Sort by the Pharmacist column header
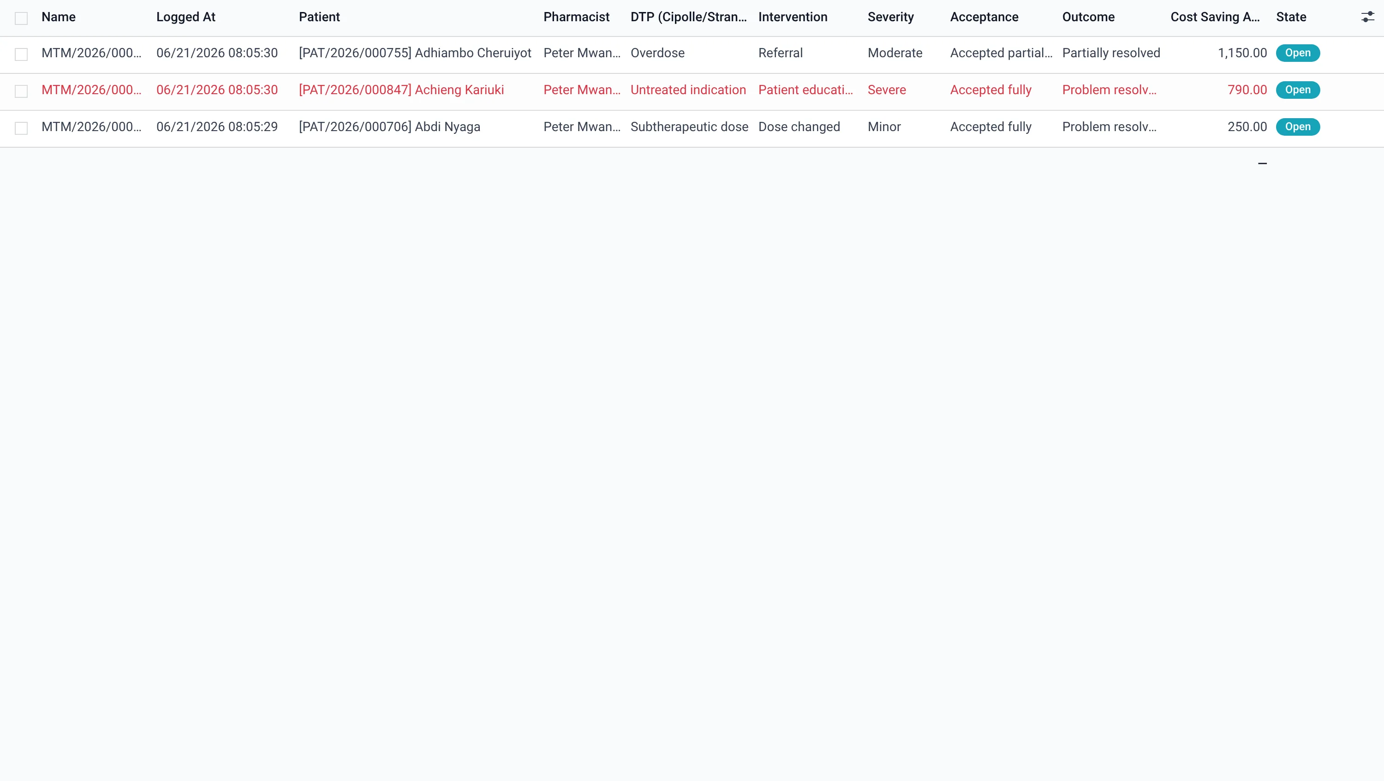Viewport: 1384px width, 781px height. coord(577,17)
